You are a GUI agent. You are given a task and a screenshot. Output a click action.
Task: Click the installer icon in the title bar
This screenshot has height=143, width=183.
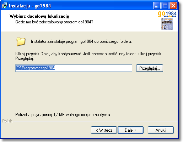click(x=5, y=6)
